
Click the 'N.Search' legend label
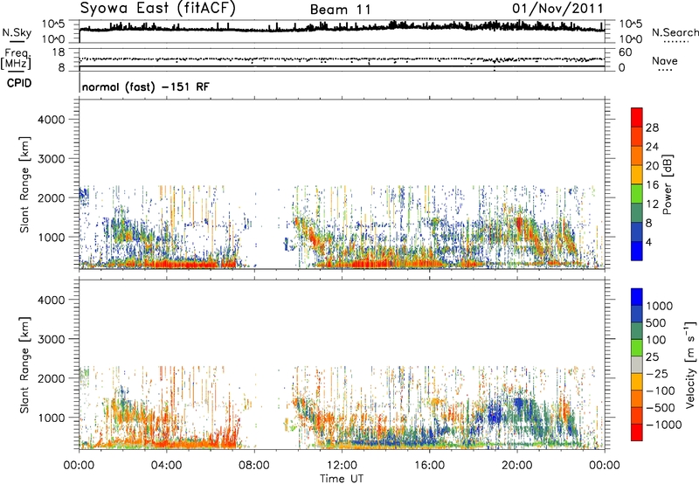coord(675,32)
